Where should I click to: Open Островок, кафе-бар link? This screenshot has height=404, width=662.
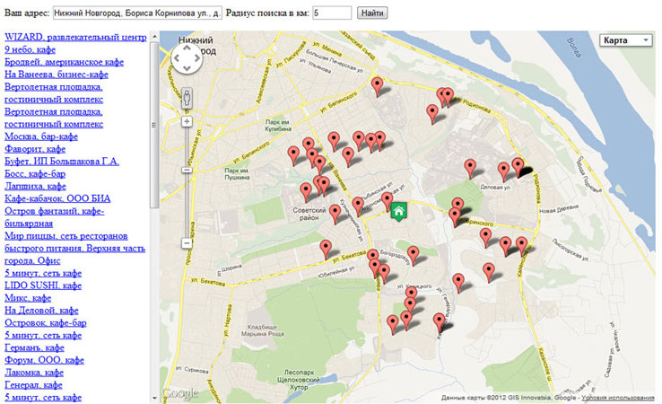(x=46, y=323)
